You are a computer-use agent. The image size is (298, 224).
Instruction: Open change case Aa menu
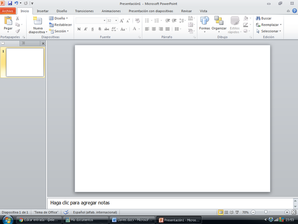click(123, 29)
